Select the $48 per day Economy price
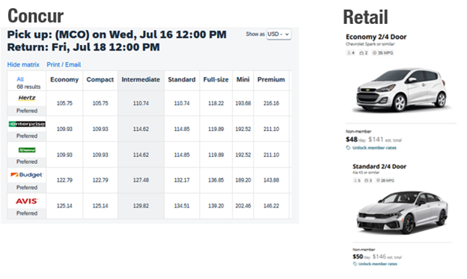467x279 pixels. 352,139
